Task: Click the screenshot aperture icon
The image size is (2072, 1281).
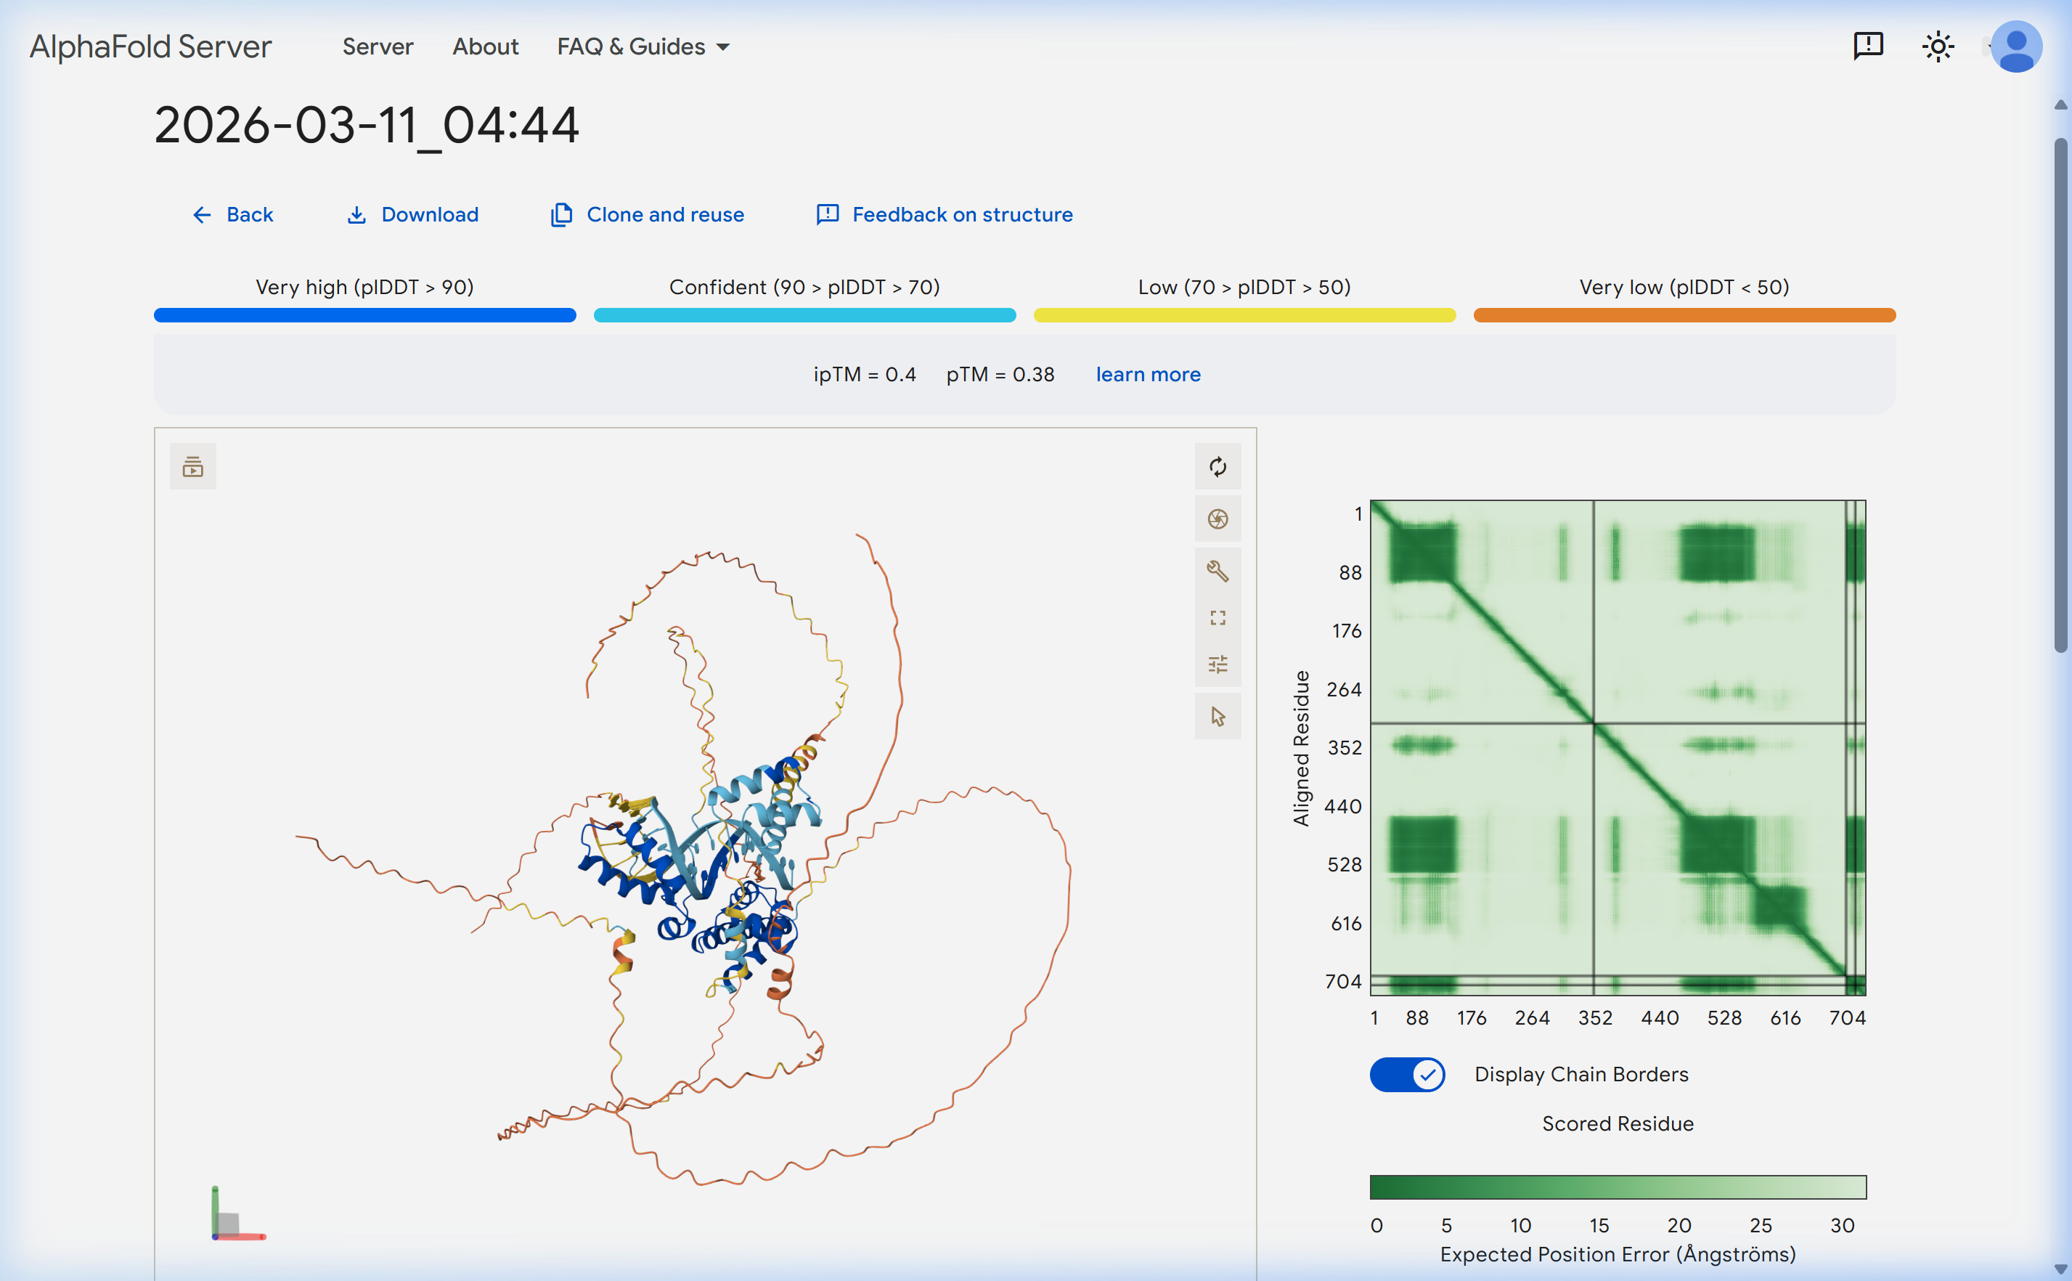Action: point(1217,518)
